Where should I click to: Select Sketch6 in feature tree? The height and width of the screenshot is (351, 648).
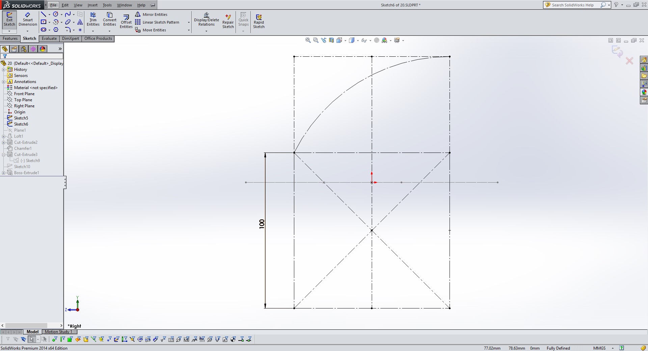[x=18, y=124]
